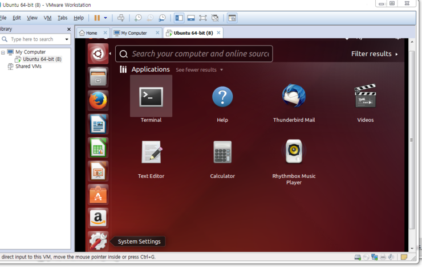Image resolution: width=422 pixels, height=267 pixels.
Task: Select My Computer in library tree
Action: (x=30, y=52)
